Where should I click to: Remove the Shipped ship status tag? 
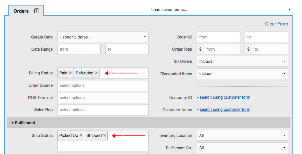click(x=105, y=135)
